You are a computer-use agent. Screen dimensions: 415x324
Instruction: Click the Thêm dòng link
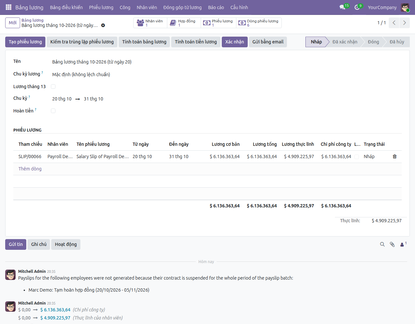30,169
